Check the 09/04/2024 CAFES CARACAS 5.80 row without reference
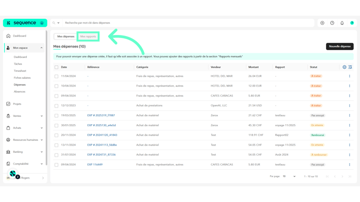 pyautogui.click(x=57, y=96)
